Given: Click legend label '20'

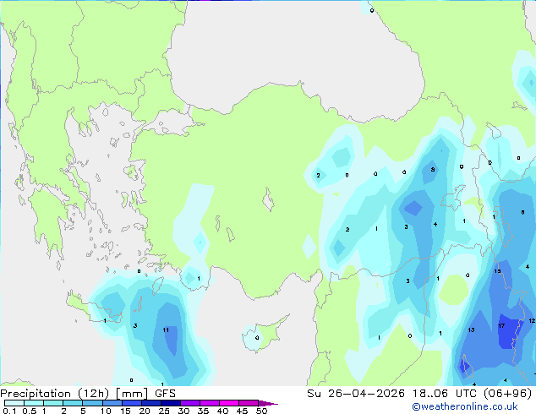Looking at the screenshot, I should [145, 411].
